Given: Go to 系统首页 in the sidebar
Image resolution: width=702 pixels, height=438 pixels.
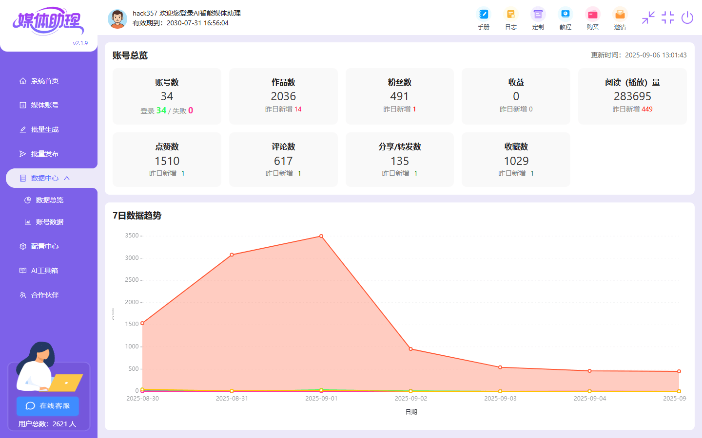Looking at the screenshot, I should click(44, 81).
